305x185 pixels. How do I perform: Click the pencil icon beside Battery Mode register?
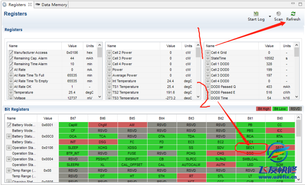(x=9, y=125)
